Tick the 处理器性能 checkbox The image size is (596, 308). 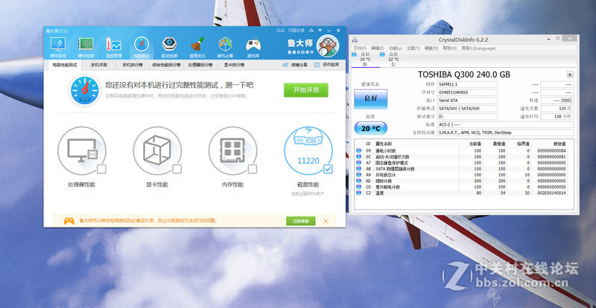point(101,169)
